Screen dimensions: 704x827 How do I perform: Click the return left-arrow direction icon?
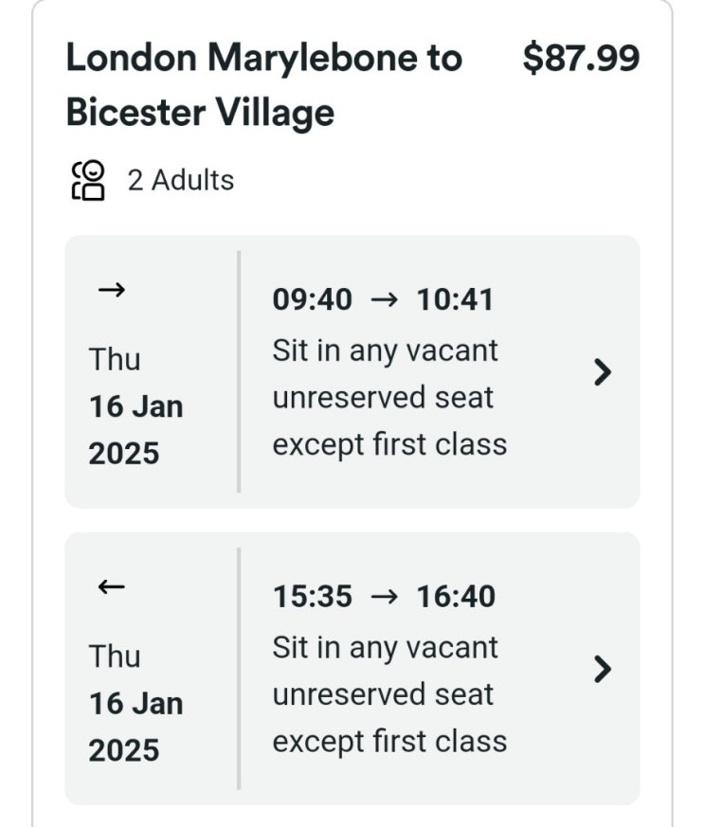[111, 587]
